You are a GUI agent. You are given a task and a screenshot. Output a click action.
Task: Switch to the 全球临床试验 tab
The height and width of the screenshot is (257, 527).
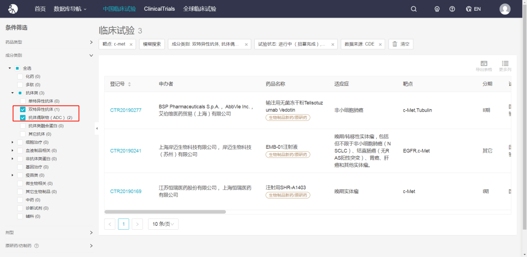200,9
